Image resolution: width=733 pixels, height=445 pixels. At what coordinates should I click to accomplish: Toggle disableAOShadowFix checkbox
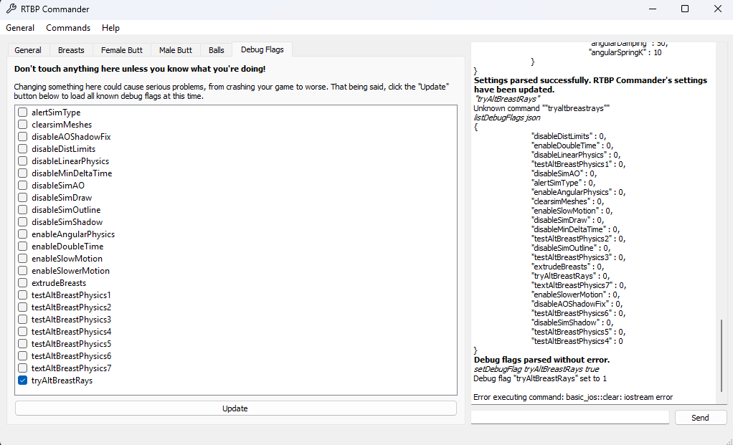click(22, 136)
